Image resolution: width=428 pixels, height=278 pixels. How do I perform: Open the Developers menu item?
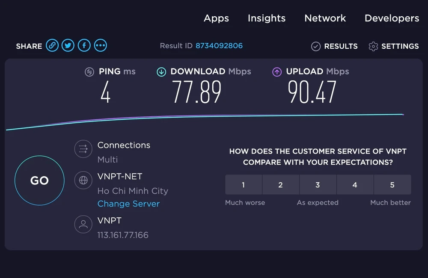tap(392, 18)
